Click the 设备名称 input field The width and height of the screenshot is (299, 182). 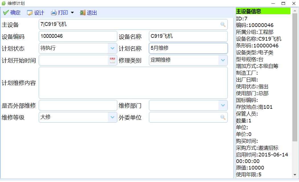tap(188, 36)
